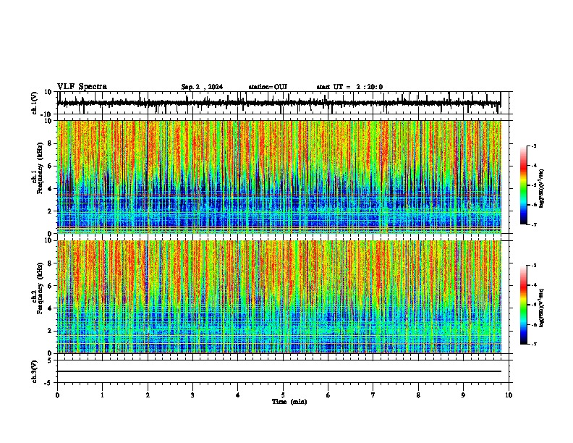Click the ch.2 color bar log(PSD) unit label
Viewport: 573px width, 443px height.
(x=541, y=308)
